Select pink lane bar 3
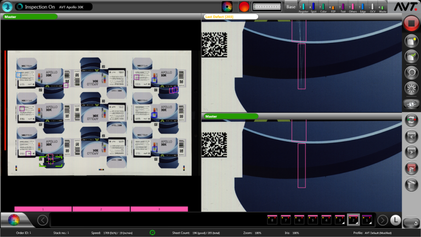Screen dimensions: 421x237 point(159,209)
